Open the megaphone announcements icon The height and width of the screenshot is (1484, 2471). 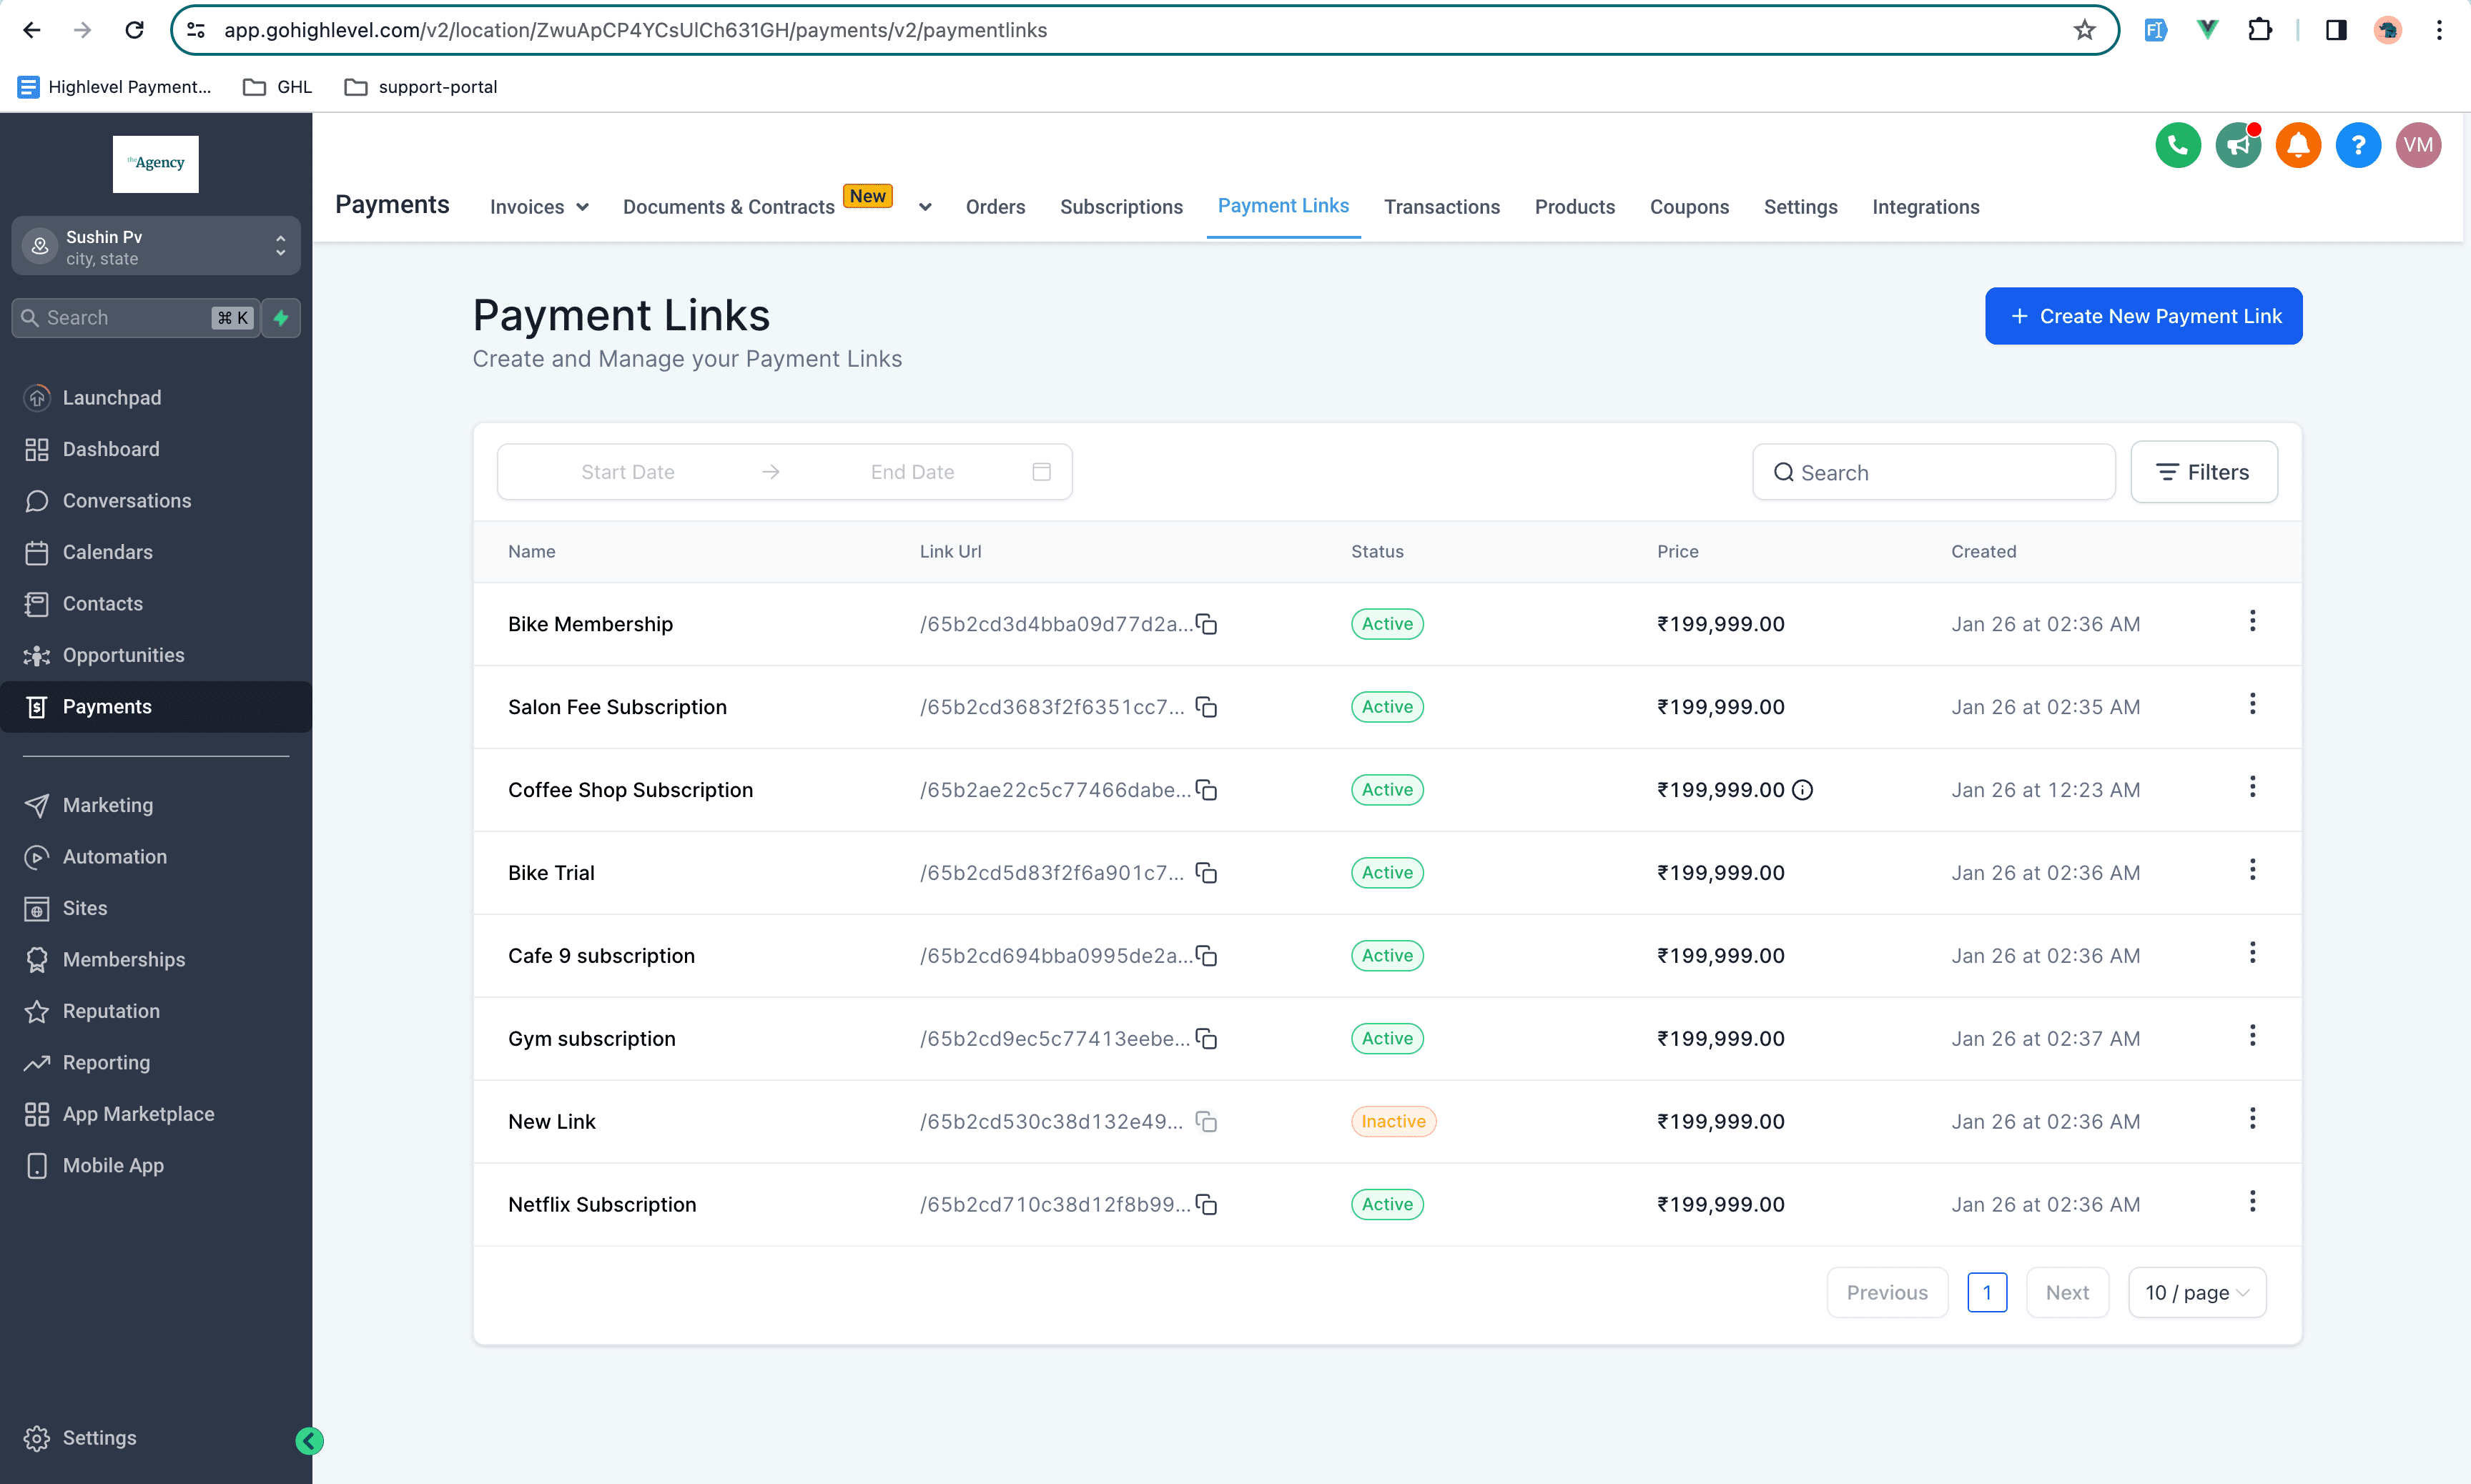2238,146
